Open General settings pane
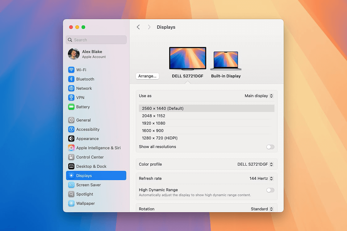Image resolution: width=347 pixels, height=231 pixels. tap(96, 120)
